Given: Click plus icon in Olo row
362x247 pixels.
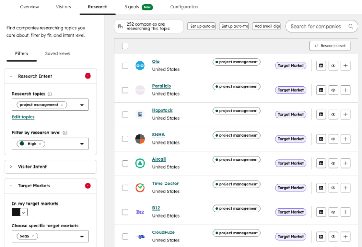Looking at the screenshot, I should (x=346, y=66).
